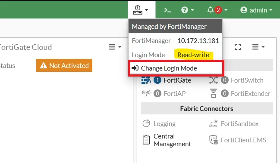Screen dimensions: 280x163
Task: Open the FortiManager management status icon
Action: [x=138, y=10]
